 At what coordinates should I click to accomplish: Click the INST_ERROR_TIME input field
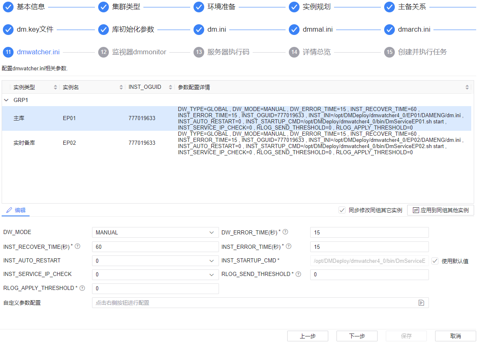pyautogui.click(x=369, y=247)
